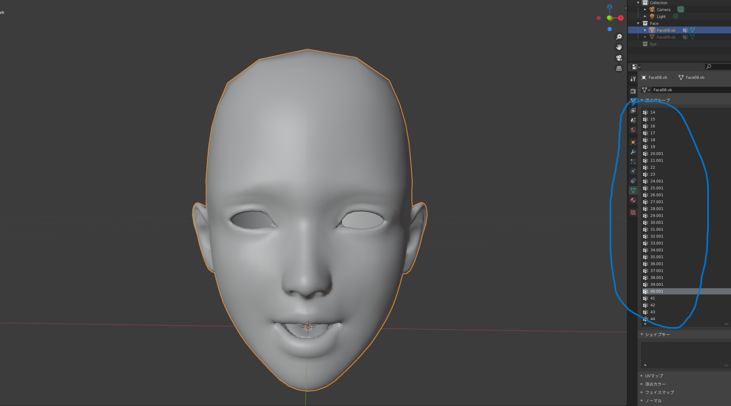Viewport: 731px width, 406px height.
Task: Open the World properties tab
Action: point(633,130)
